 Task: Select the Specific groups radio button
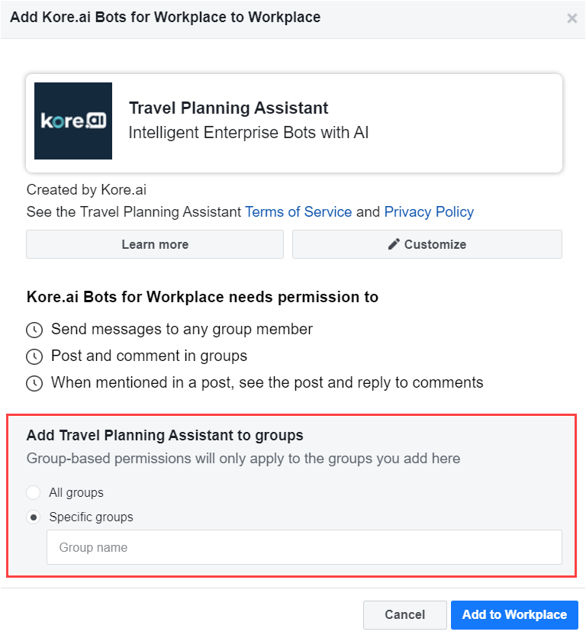tap(34, 517)
